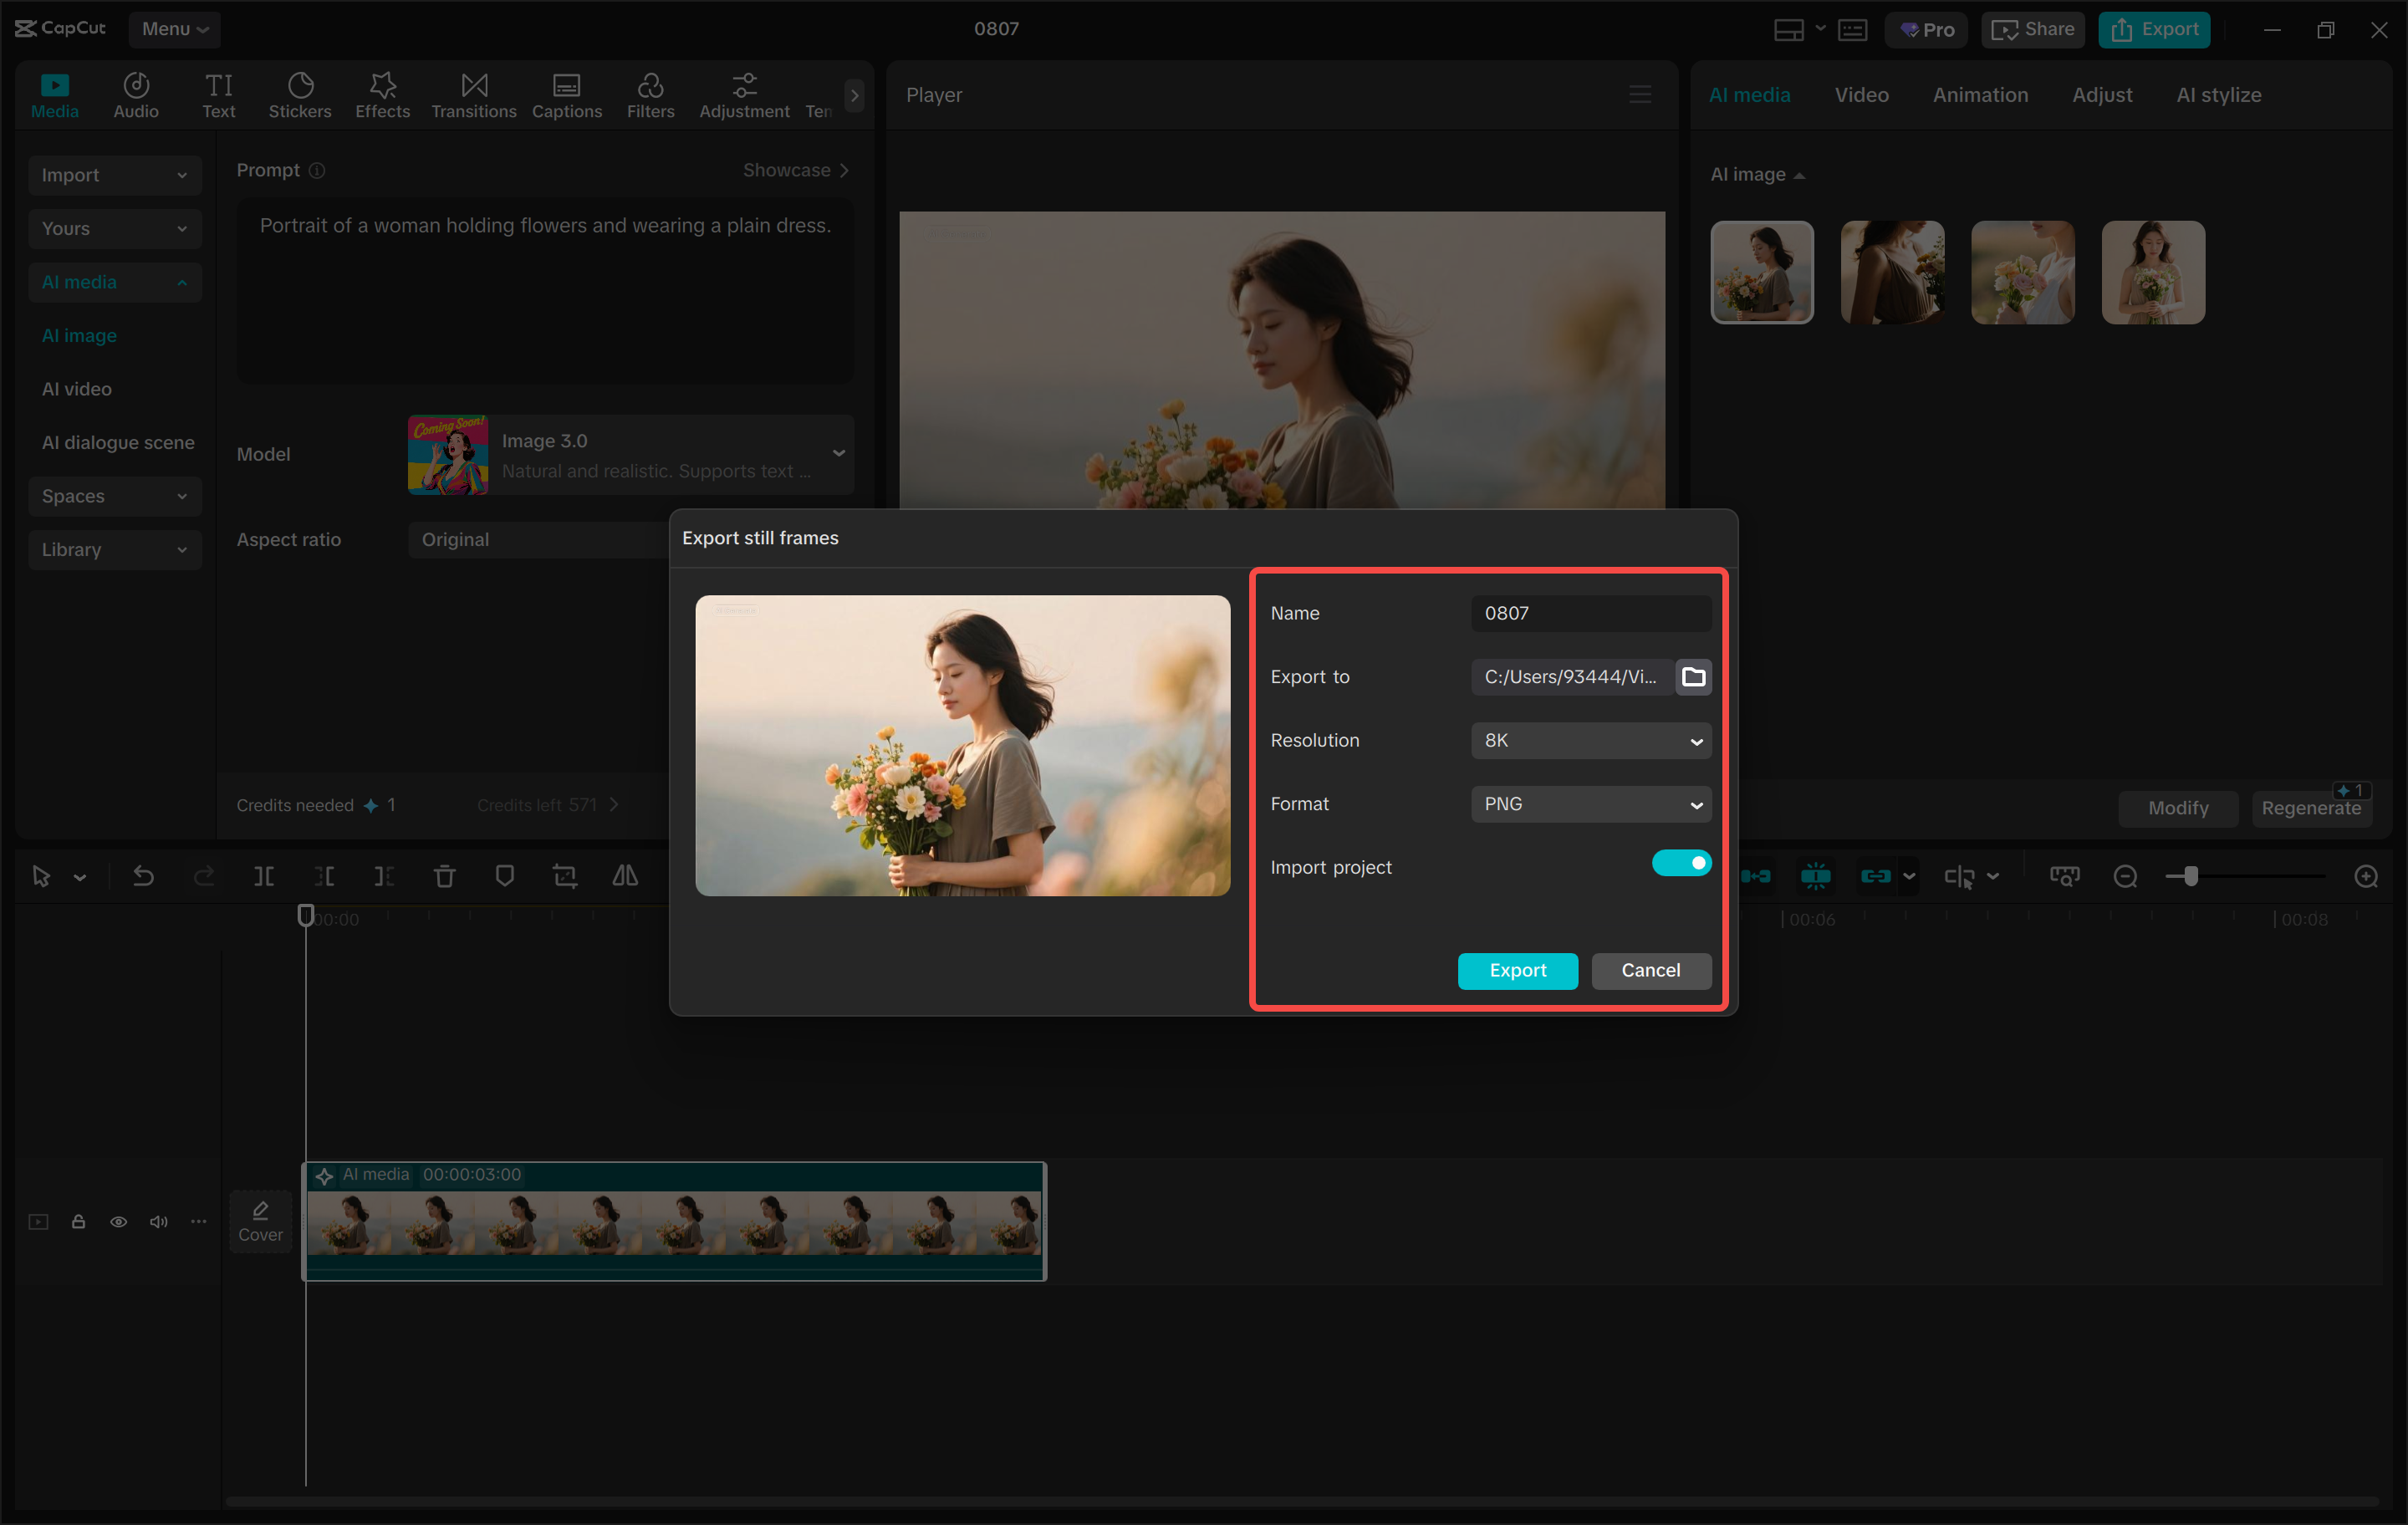Disable the Import project toggle

pyautogui.click(x=1682, y=862)
